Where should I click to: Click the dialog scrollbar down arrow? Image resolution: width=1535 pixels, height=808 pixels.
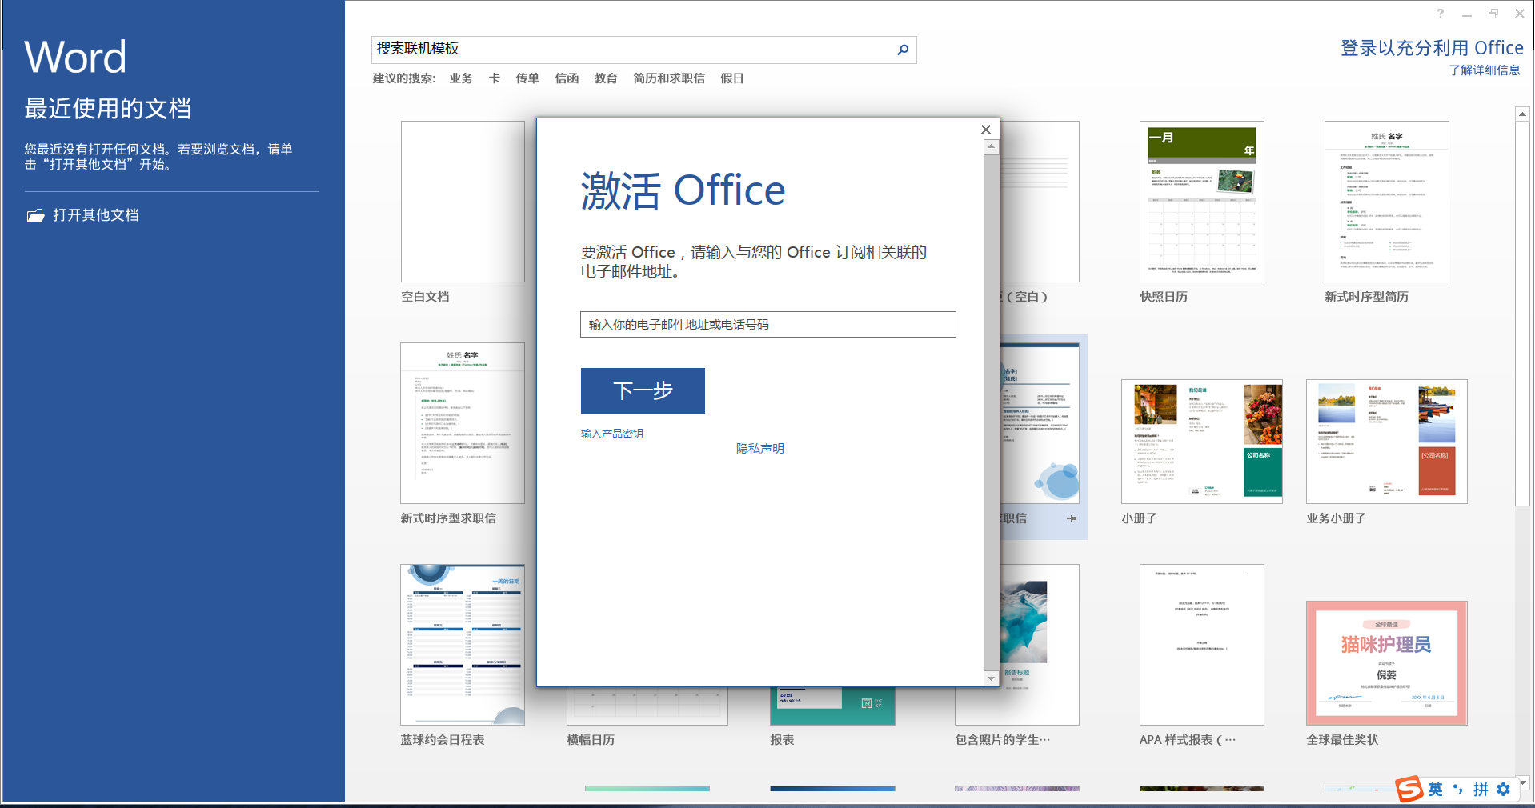coord(992,678)
